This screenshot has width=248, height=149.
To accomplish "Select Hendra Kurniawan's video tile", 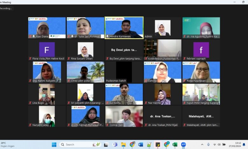I will [x=124, y=28].
